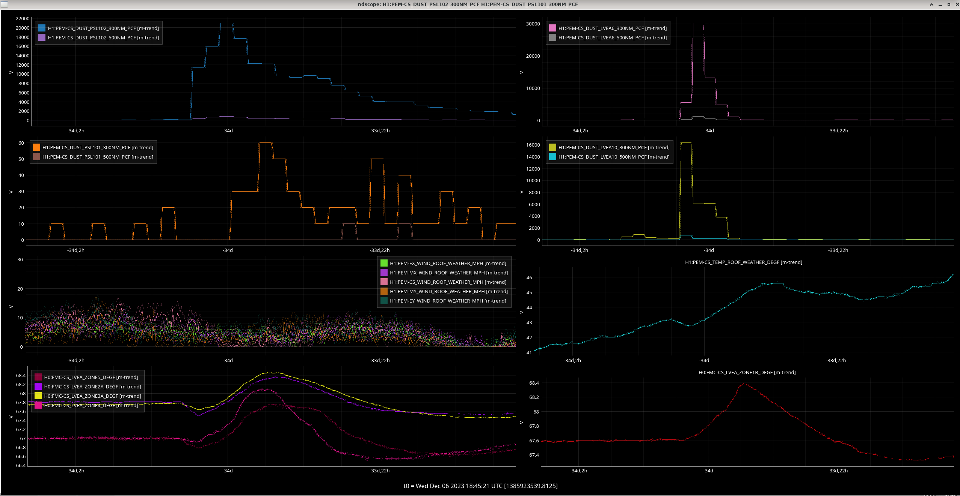Select H1:PEM-CS_DUST_LVEA6_300NM_PCF legend label

pyautogui.click(x=613, y=28)
